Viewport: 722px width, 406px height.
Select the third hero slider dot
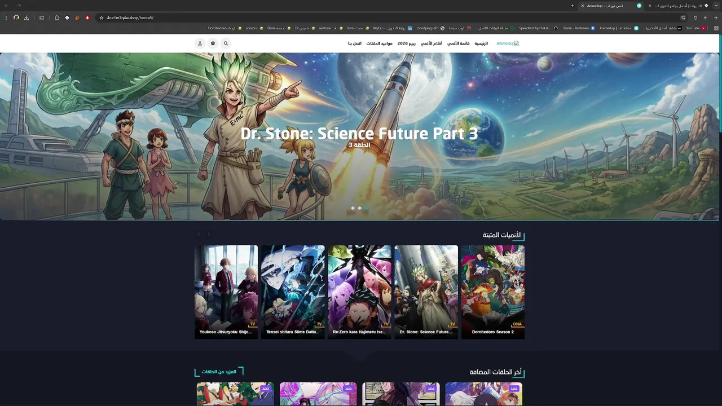coord(366,208)
